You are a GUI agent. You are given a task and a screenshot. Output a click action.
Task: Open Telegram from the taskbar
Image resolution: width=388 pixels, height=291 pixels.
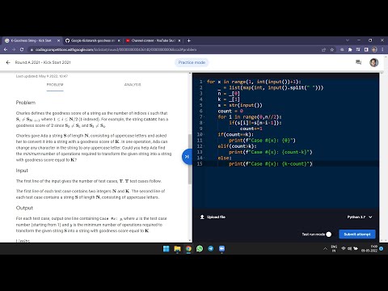click(x=211, y=249)
